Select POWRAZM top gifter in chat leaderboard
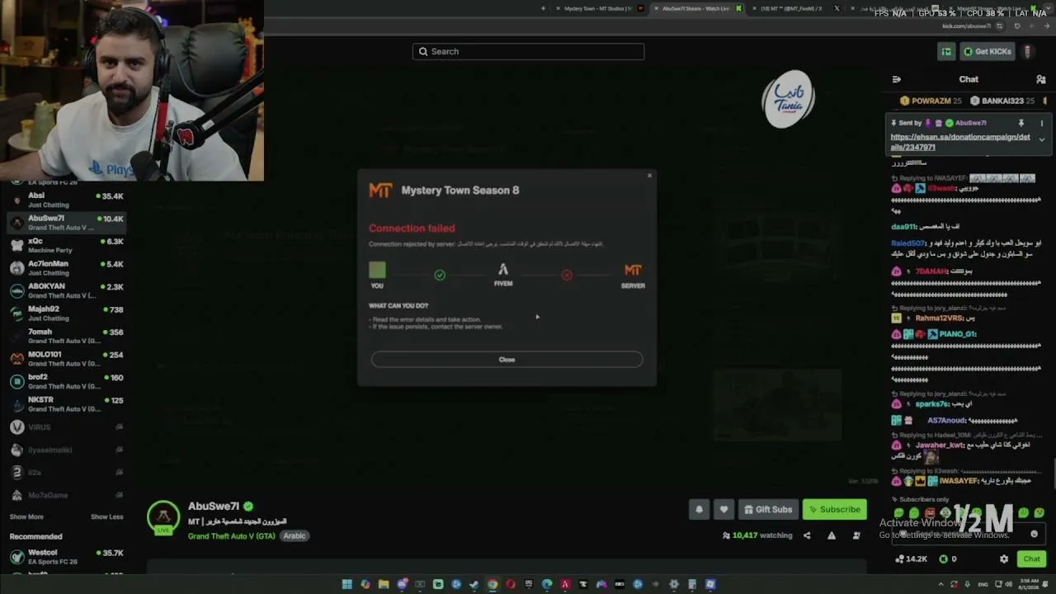1056x594 pixels. click(931, 101)
